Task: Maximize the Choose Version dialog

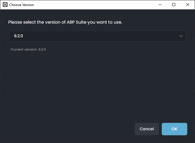Action: [174, 5]
